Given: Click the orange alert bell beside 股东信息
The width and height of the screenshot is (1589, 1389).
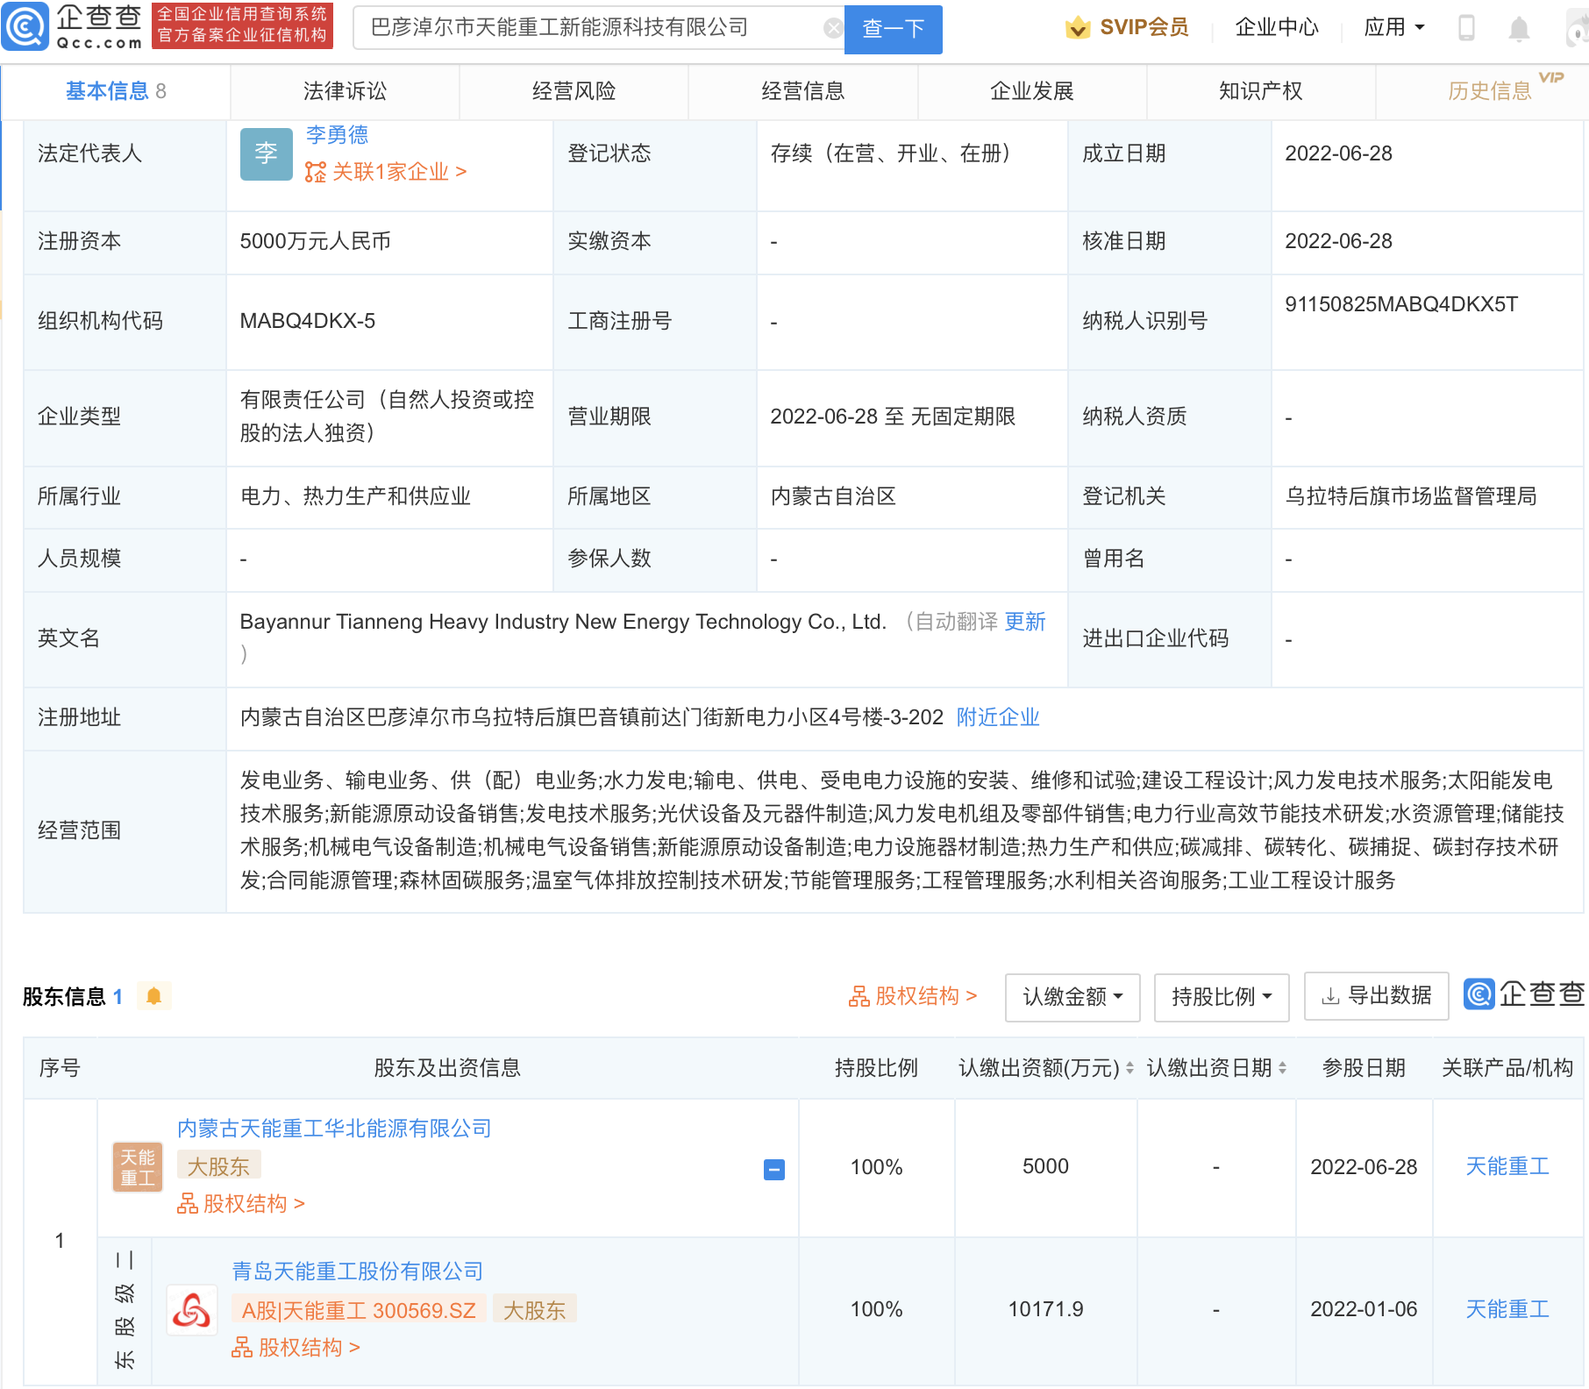Looking at the screenshot, I should [x=153, y=996].
